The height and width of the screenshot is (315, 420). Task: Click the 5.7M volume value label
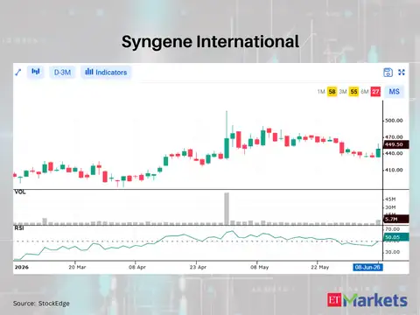[x=395, y=219]
